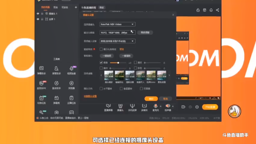Enable the skin tone (肤色) checkbox
The image size is (256, 144).
[135, 68]
